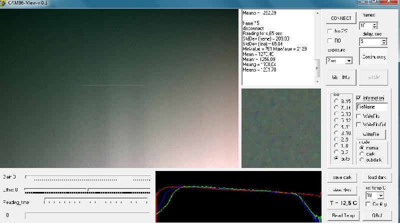Click the log panel scroll-up arrow
Viewport: 400px width, 223px height.
pos(317,13)
